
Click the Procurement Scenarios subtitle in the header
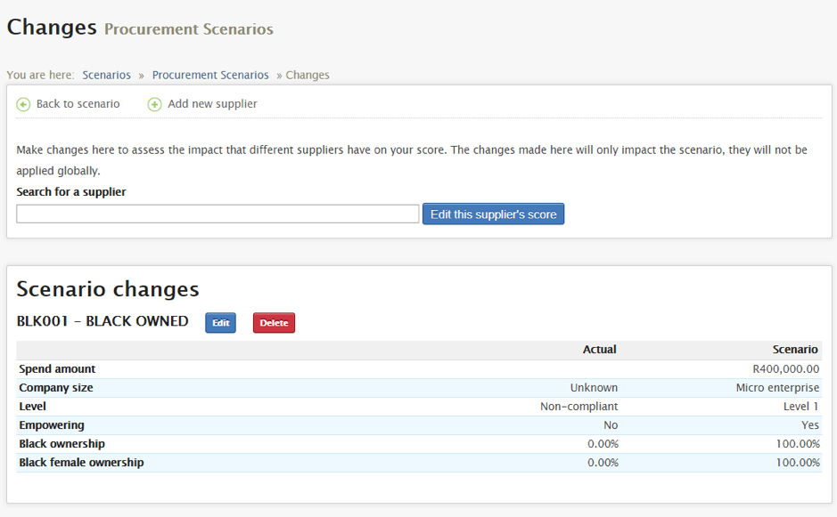pos(188,29)
